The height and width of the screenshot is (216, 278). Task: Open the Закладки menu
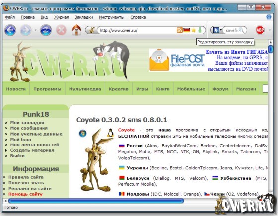tap(84, 17)
